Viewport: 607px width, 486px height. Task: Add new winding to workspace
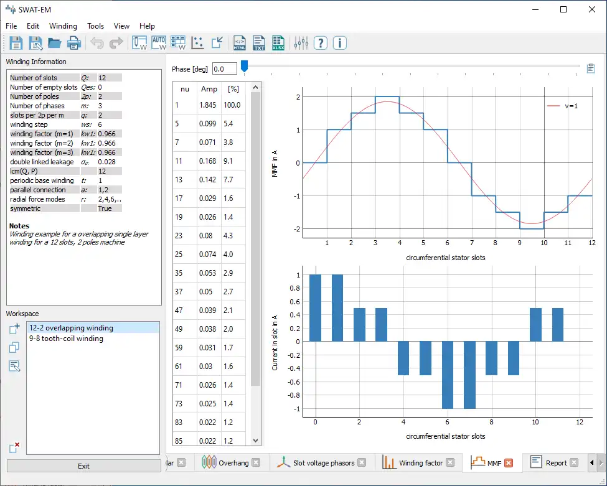(15, 330)
